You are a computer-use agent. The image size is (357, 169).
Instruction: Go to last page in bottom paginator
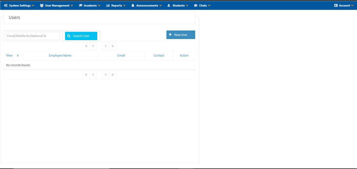[x=113, y=75]
